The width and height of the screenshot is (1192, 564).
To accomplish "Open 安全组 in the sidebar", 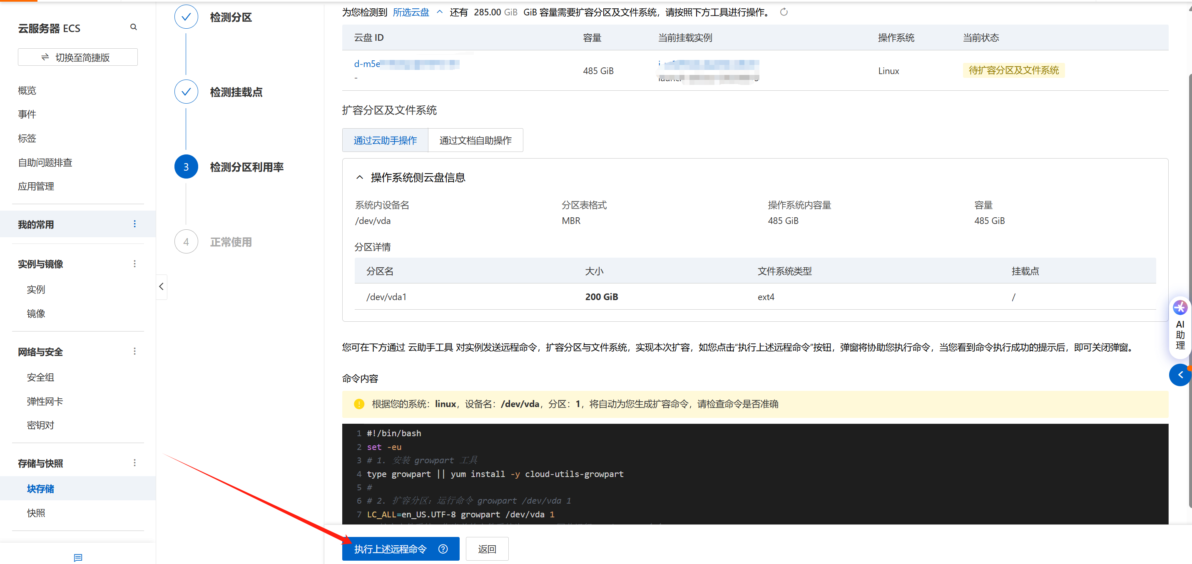I will click(x=40, y=378).
